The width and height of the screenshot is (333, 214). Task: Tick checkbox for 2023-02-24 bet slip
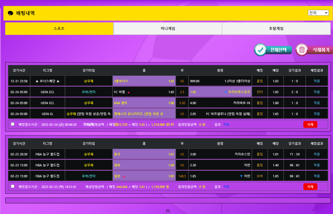[x=12, y=124]
